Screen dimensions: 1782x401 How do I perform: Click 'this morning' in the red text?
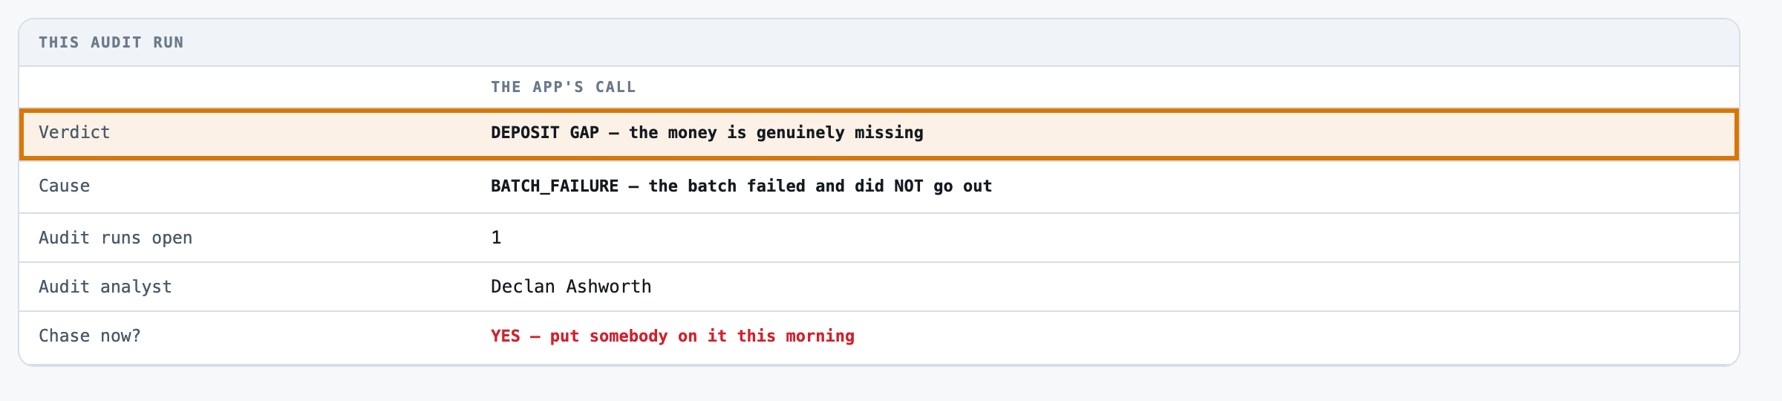coord(796,336)
